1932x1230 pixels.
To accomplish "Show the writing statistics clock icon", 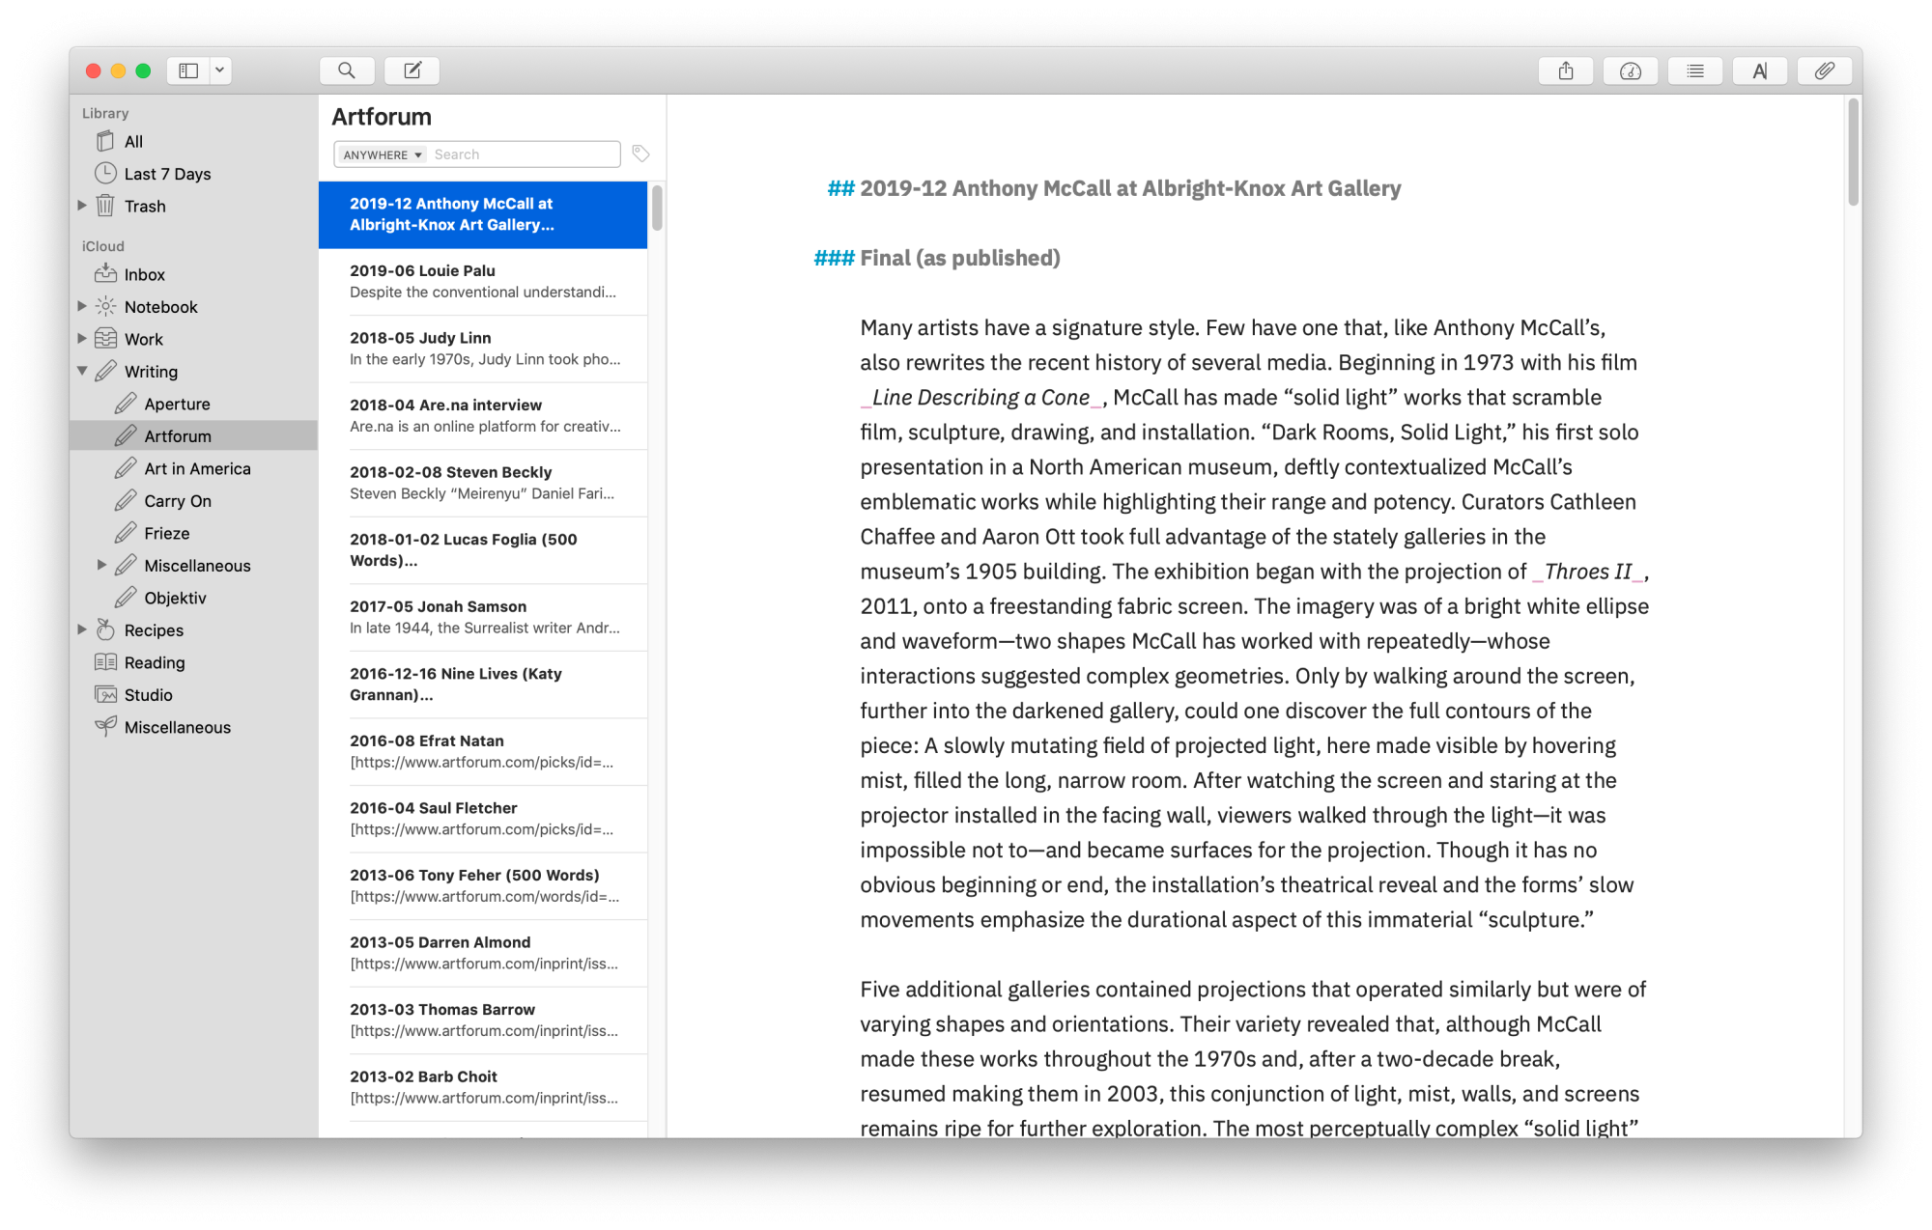I will click(1631, 70).
